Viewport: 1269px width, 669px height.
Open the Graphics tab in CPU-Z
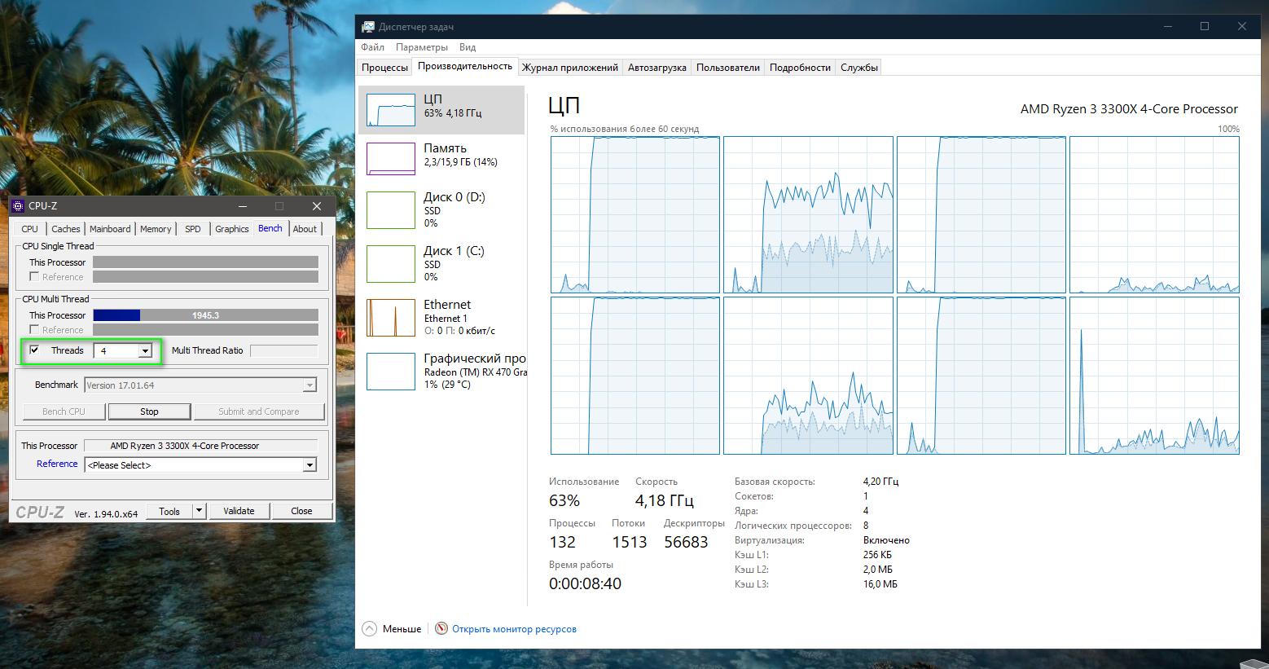tap(232, 229)
